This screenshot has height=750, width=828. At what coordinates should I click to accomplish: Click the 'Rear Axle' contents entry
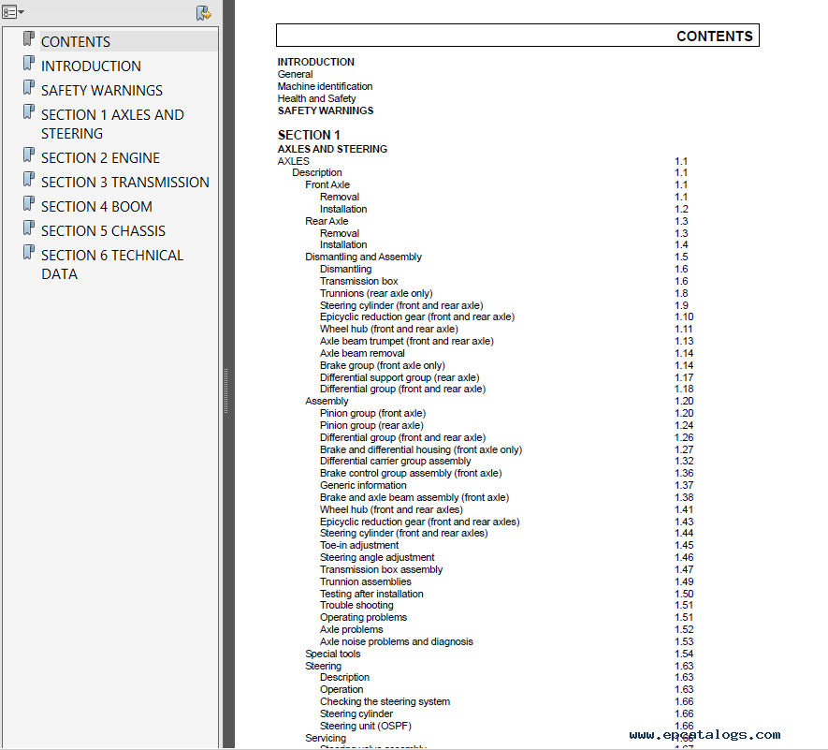coord(327,221)
